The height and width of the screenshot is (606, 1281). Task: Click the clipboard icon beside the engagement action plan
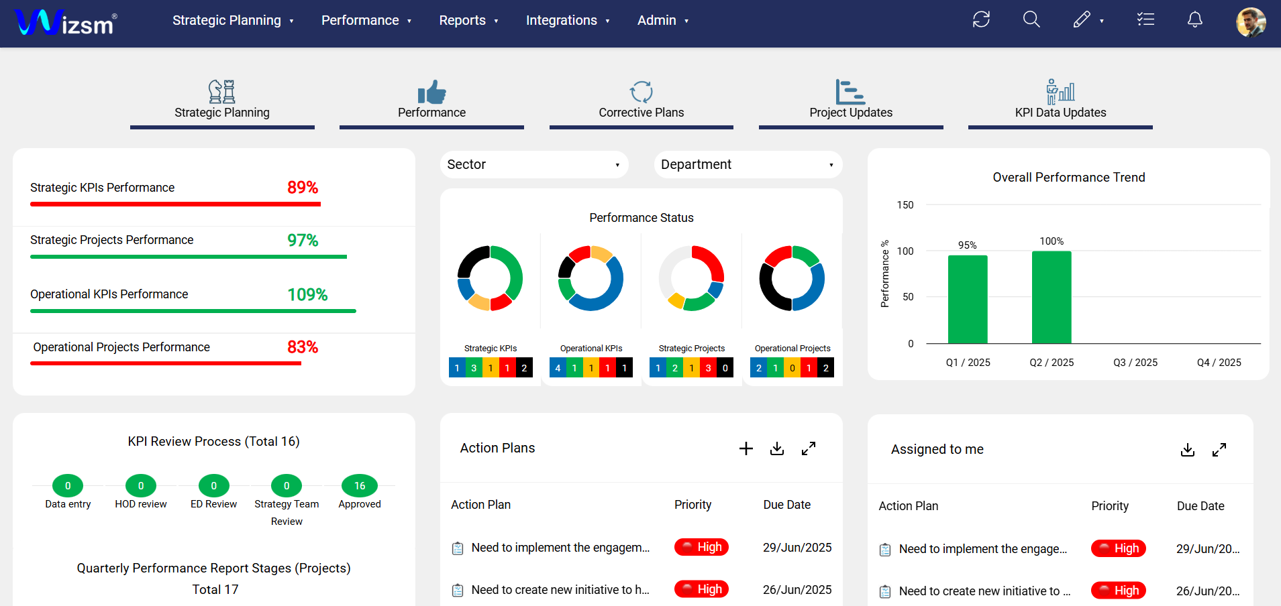pos(458,548)
